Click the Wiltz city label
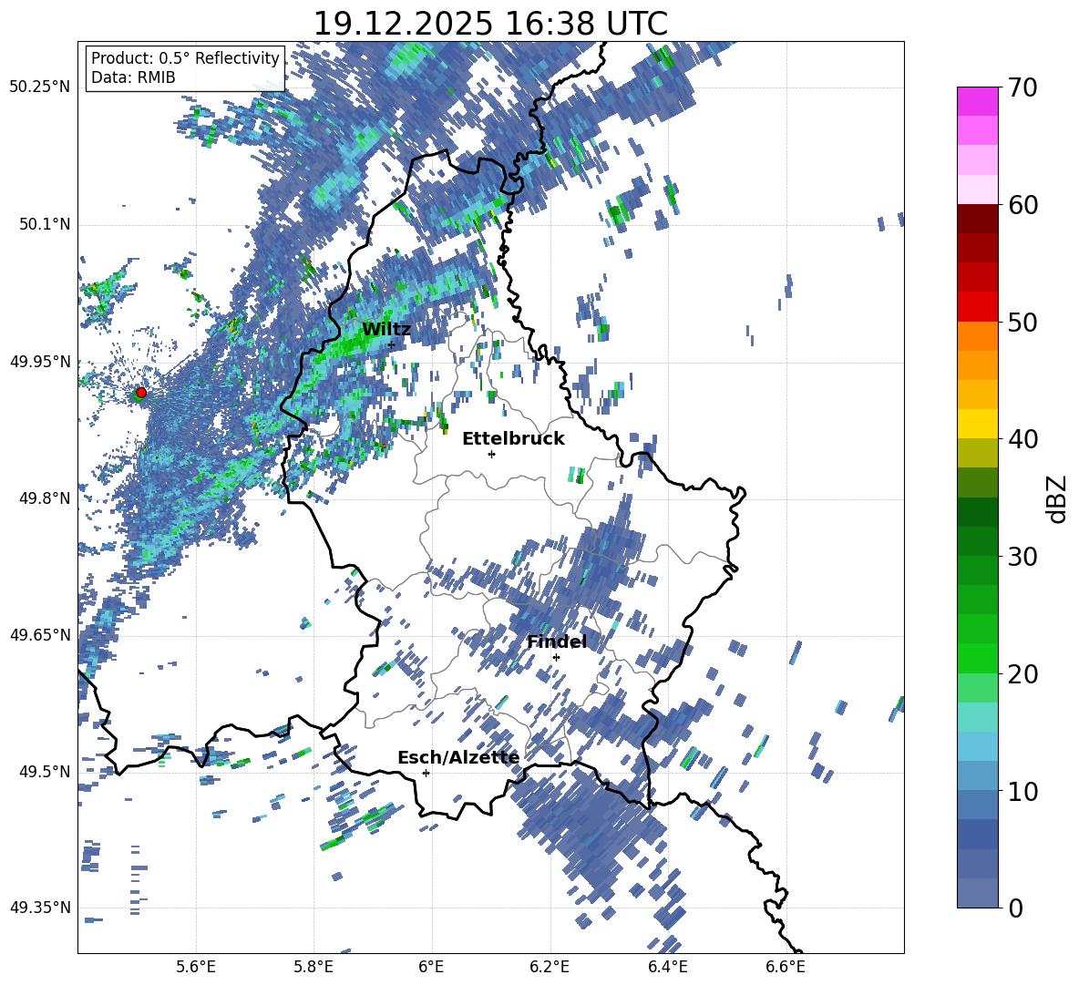This screenshot has width=1079, height=985. coord(386,329)
